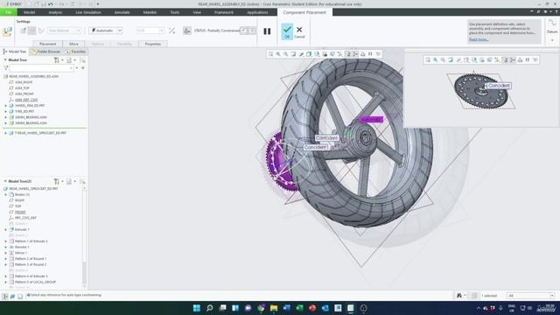560x315 pixels.
Task: Open Chrome from the taskbar
Action: 261,308
